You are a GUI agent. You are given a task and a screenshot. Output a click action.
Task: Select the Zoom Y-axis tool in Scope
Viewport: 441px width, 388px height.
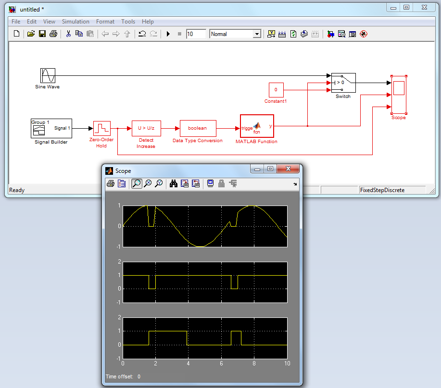pyautogui.click(x=158, y=183)
